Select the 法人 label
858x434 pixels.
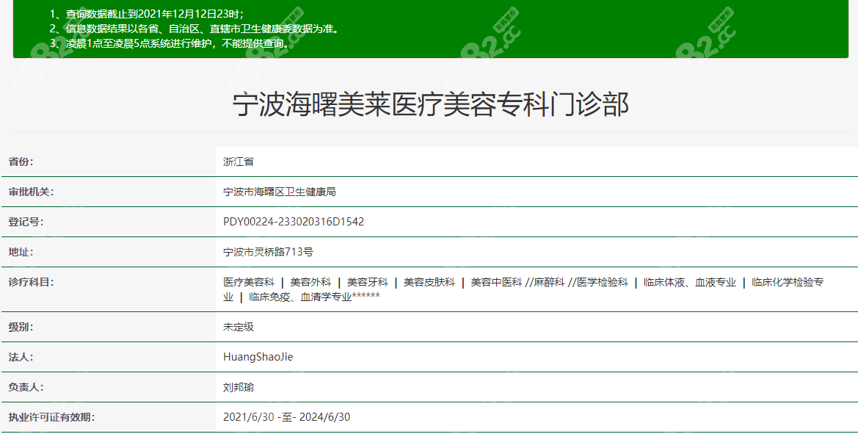pyautogui.click(x=21, y=358)
